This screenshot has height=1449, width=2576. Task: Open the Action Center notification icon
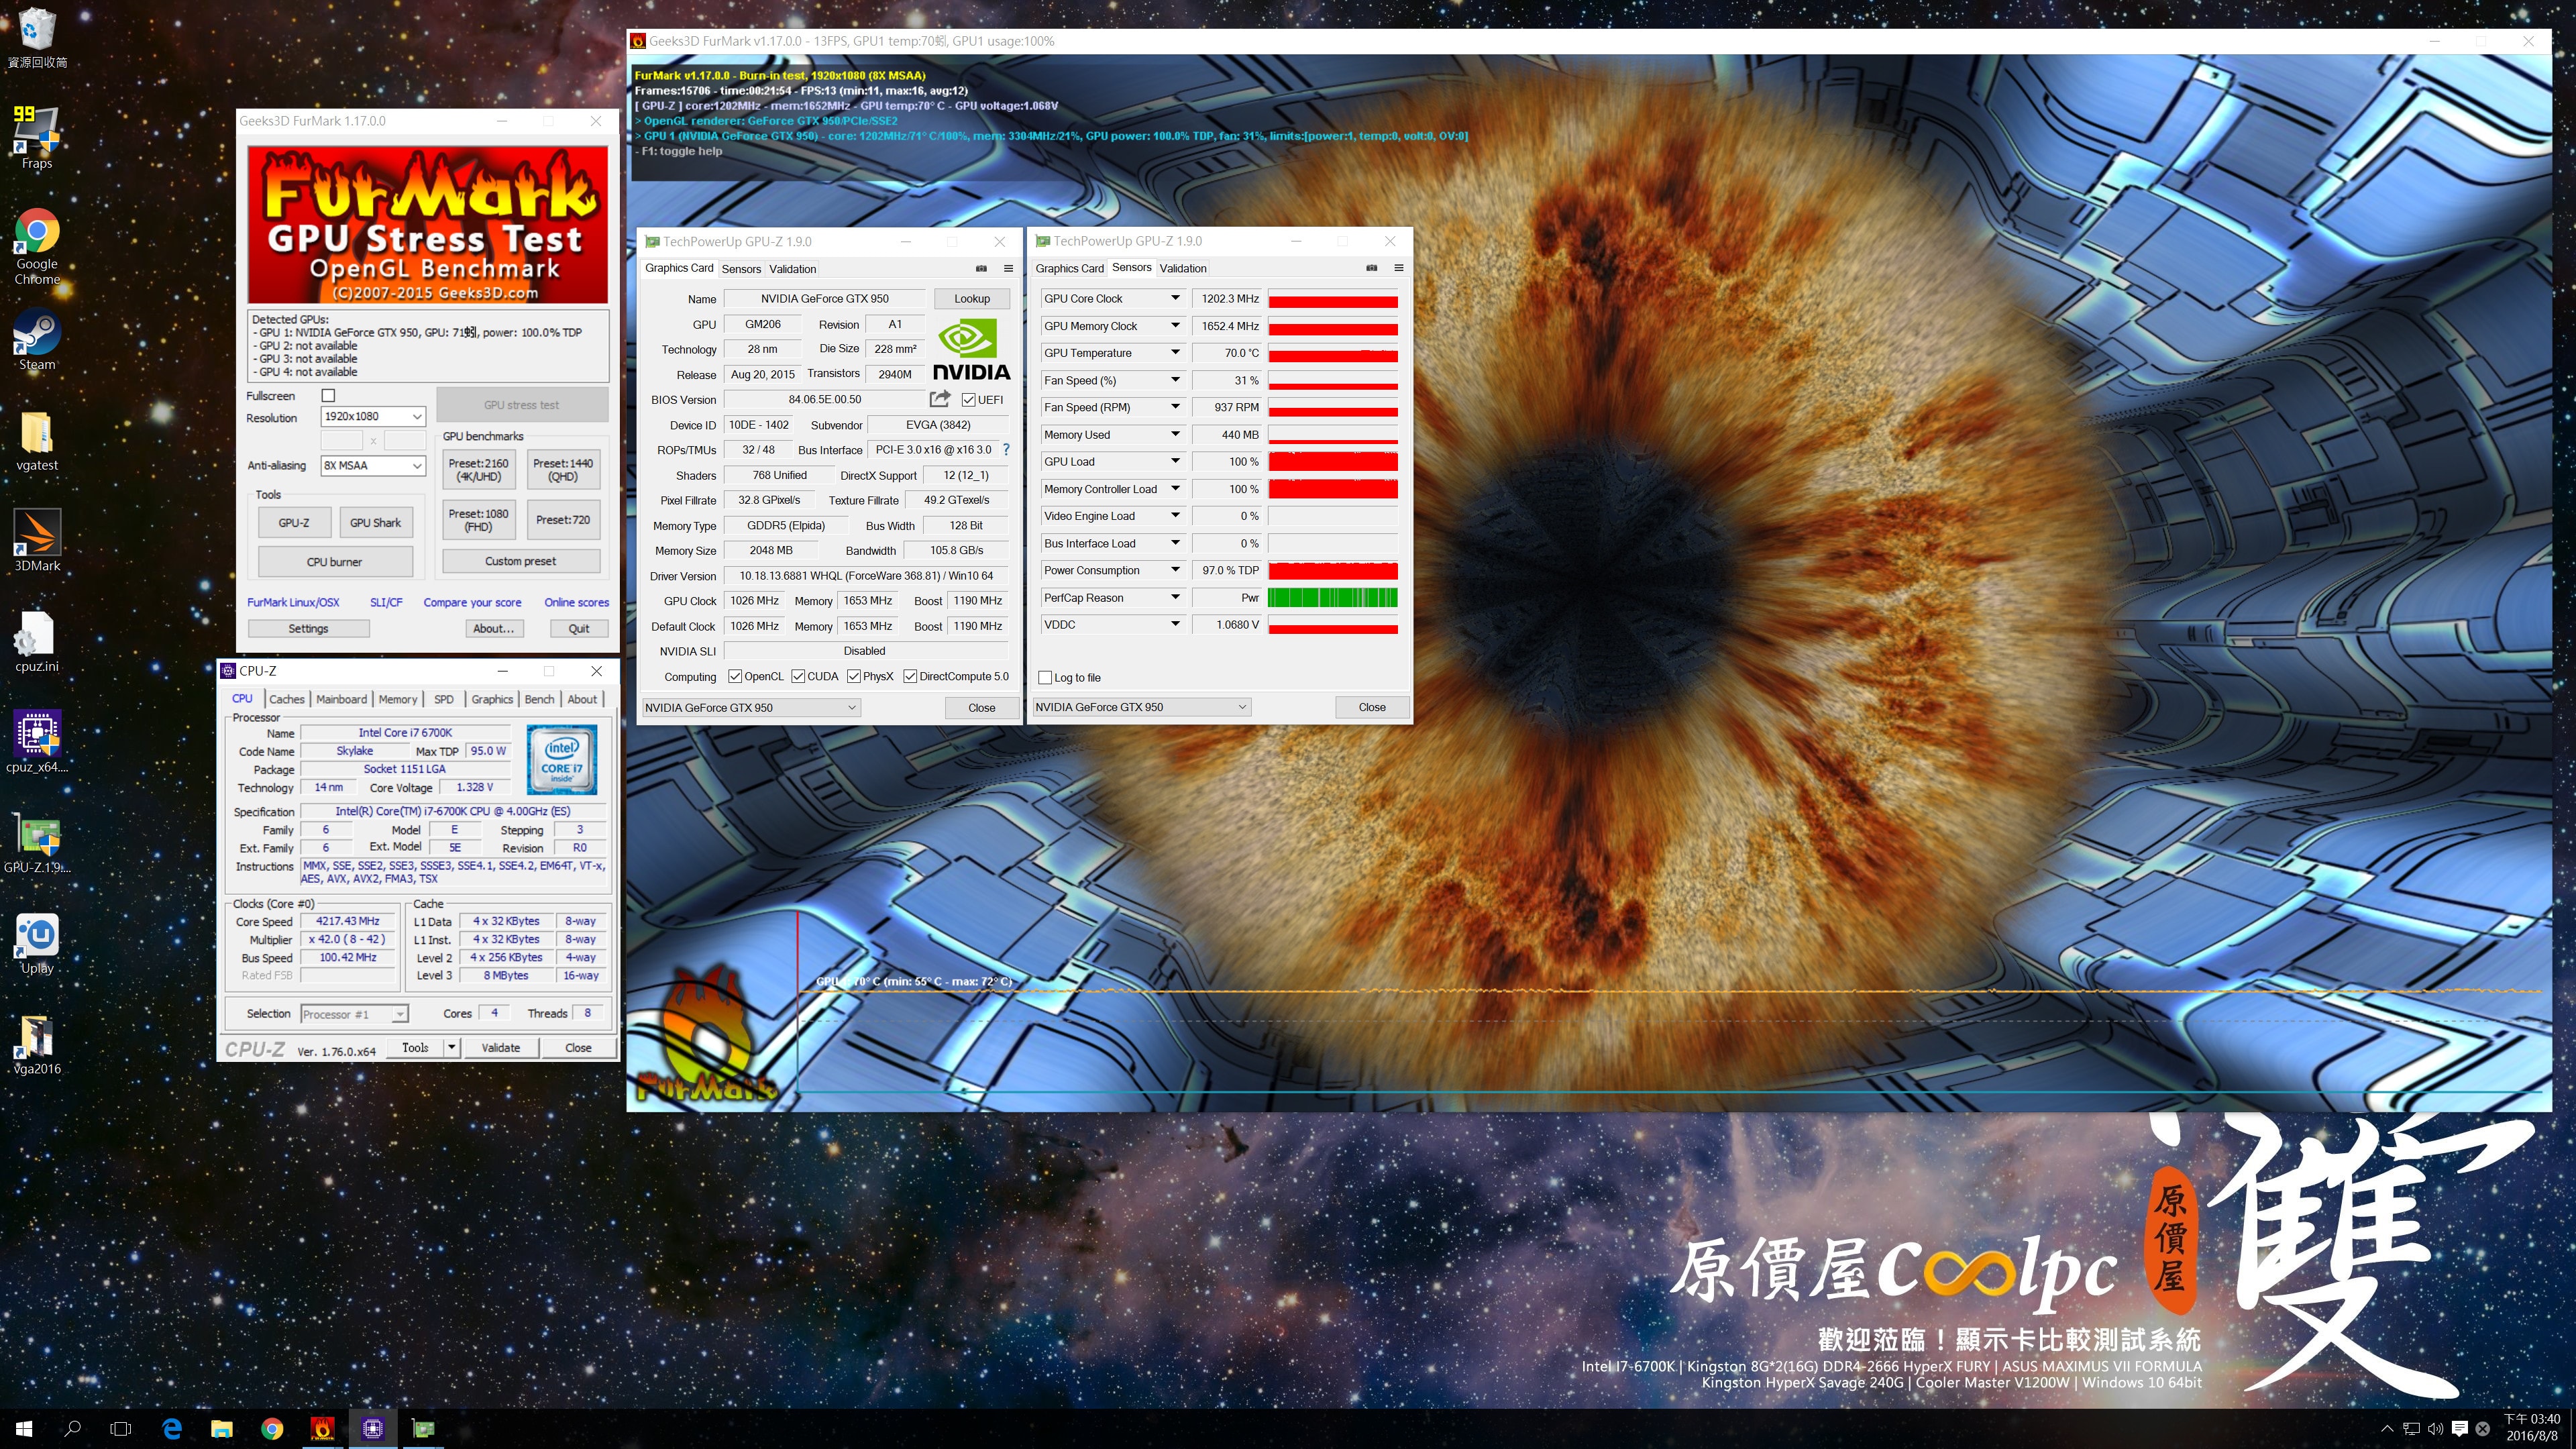(x=2459, y=1428)
